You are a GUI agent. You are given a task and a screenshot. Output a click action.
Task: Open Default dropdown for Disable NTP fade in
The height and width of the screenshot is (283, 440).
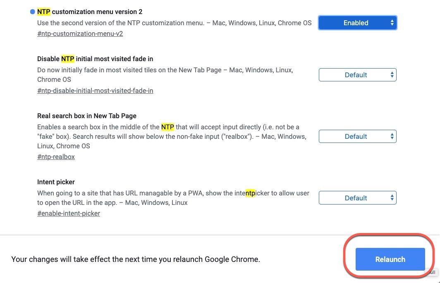tap(357, 75)
